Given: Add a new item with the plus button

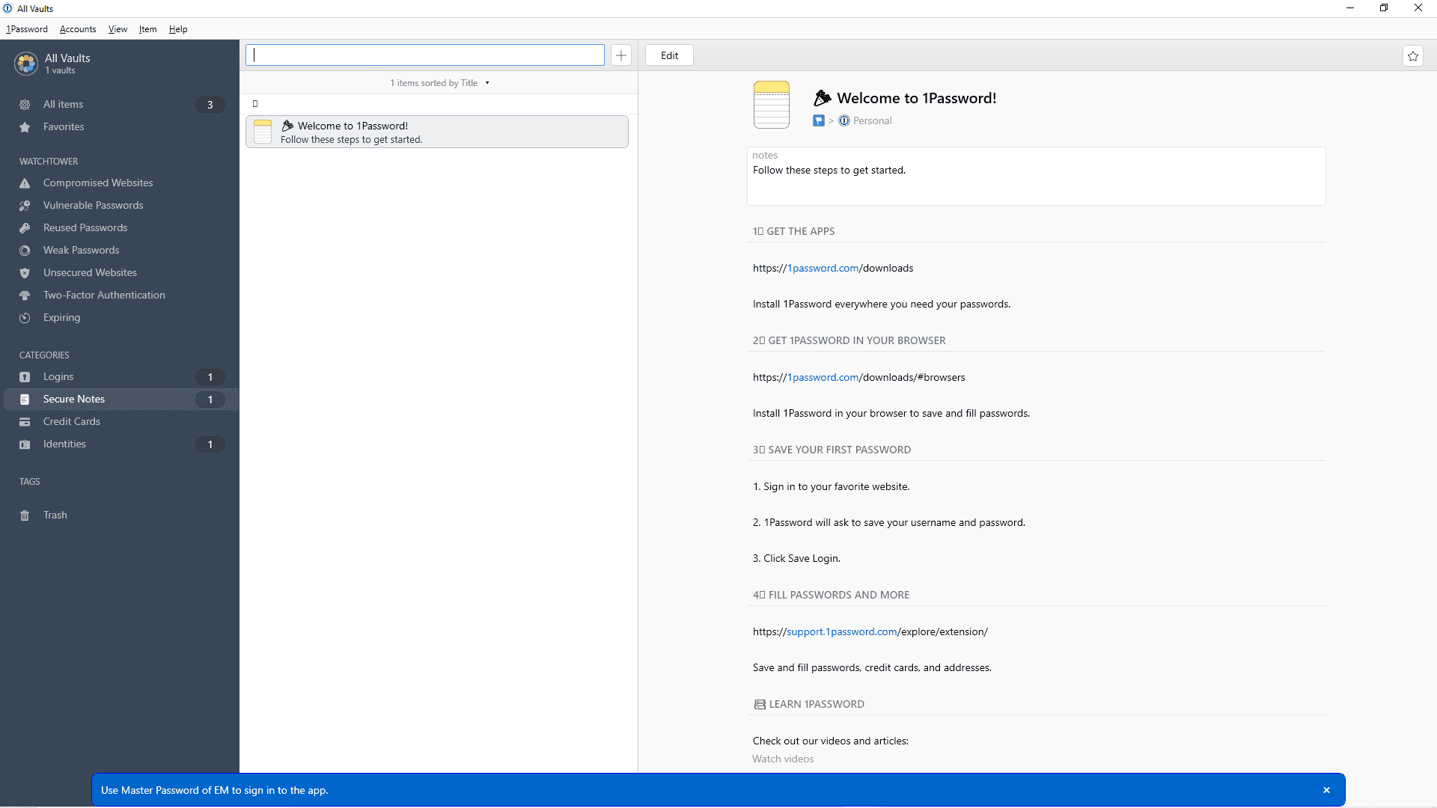Looking at the screenshot, I should [x=621, y=55].
